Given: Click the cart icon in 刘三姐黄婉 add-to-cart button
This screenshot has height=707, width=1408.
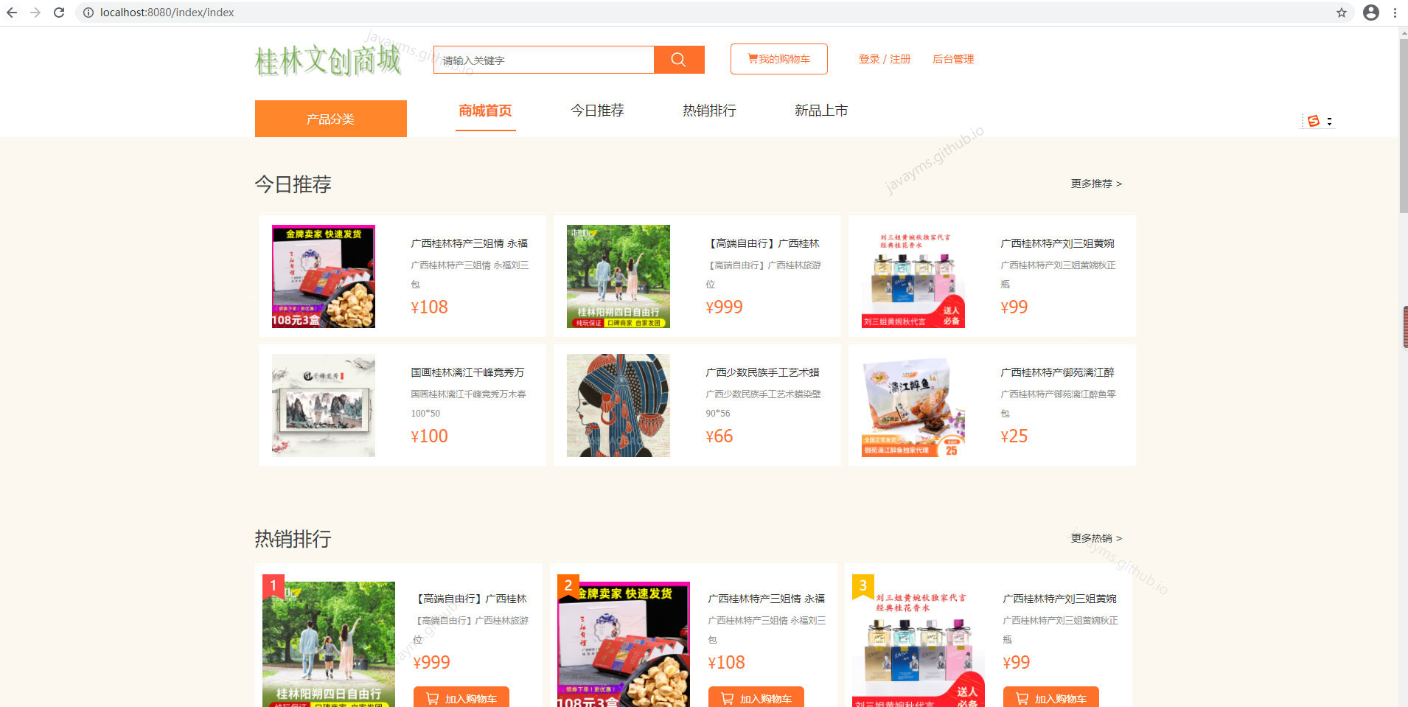Looking at the screenshot, I should 1021,697.
